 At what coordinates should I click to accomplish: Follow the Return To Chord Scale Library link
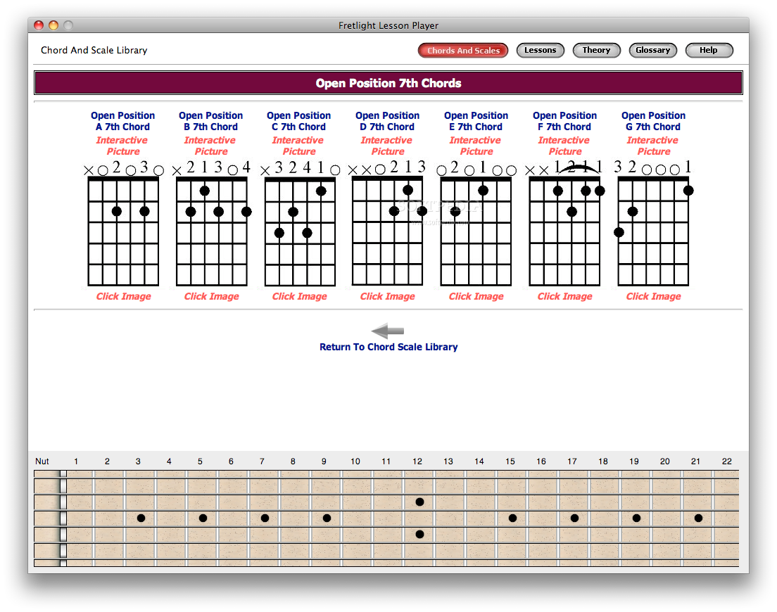click(x=388, y=347)
